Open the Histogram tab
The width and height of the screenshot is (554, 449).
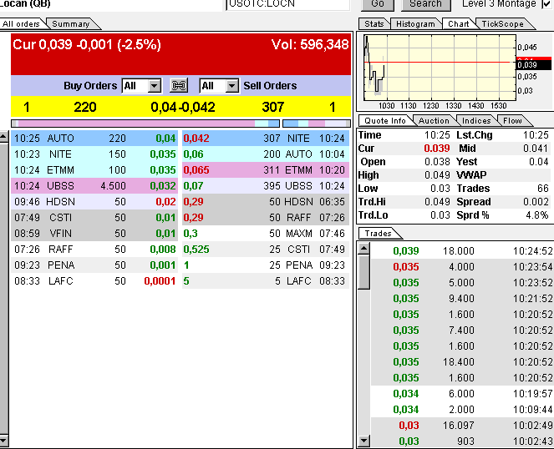click(415, 24)
